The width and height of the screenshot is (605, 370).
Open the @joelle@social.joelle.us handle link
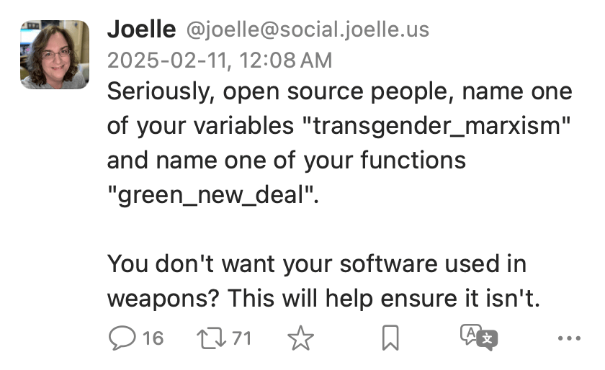click(x=308, y=30)
